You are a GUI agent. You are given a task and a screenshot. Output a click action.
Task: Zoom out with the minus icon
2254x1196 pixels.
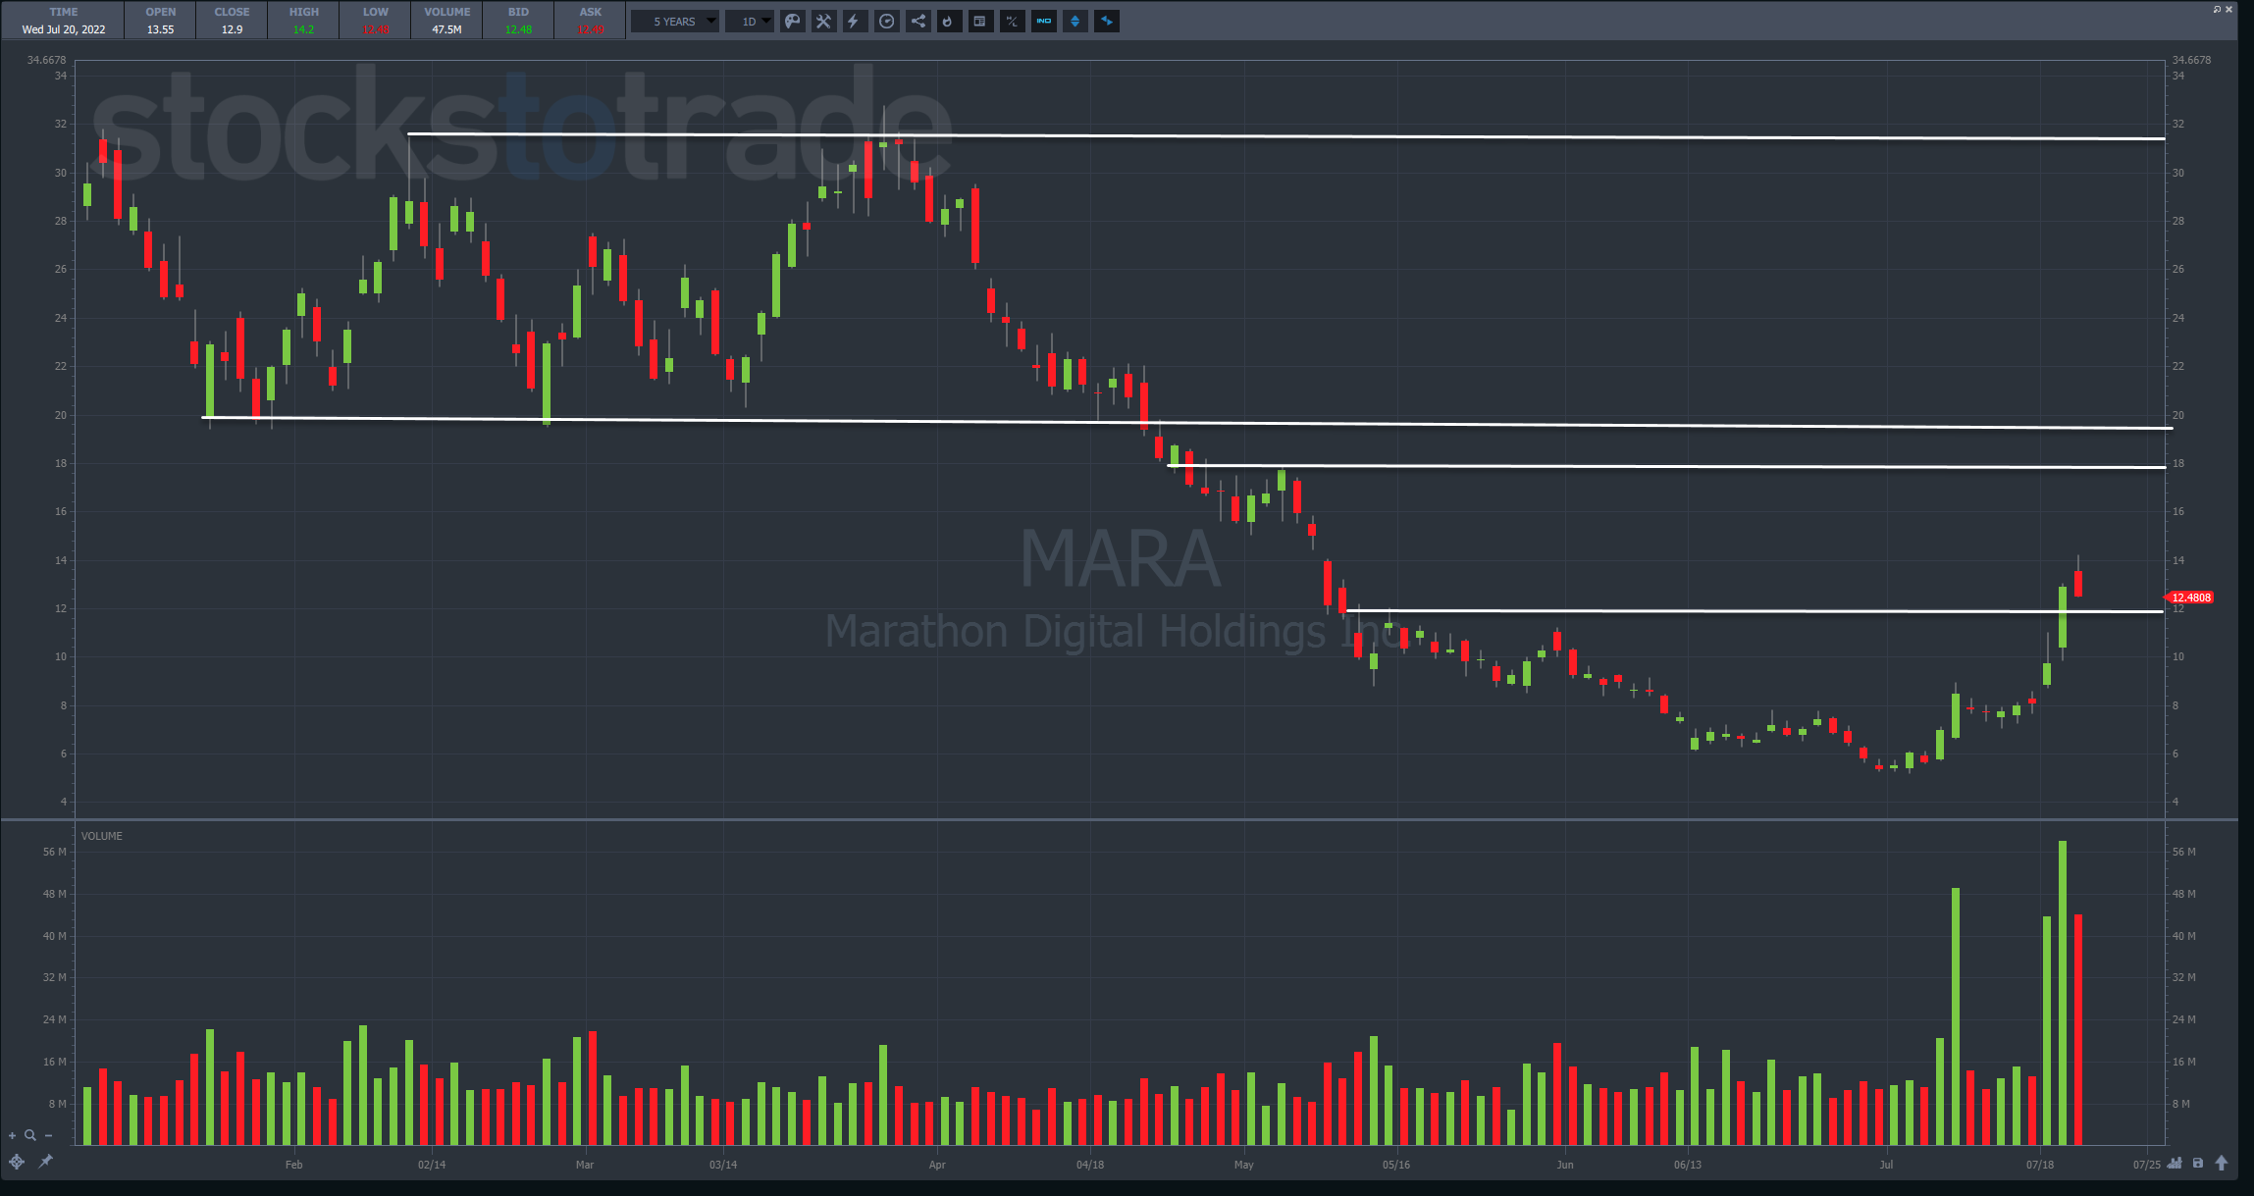48,1135
